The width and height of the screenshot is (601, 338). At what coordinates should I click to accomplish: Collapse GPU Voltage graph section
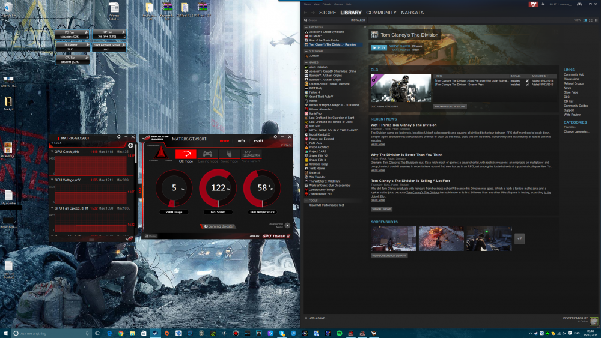(52, 180)
